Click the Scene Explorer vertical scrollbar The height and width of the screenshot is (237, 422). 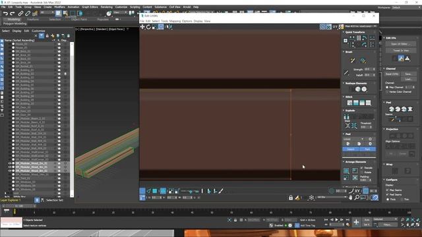pos(72,119)
